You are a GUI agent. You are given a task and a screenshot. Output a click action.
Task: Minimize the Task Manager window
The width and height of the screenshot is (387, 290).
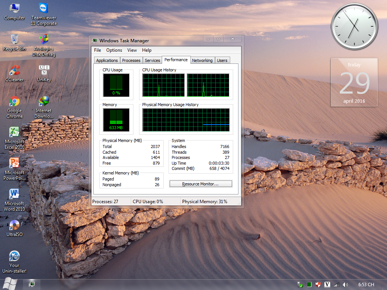208,39
